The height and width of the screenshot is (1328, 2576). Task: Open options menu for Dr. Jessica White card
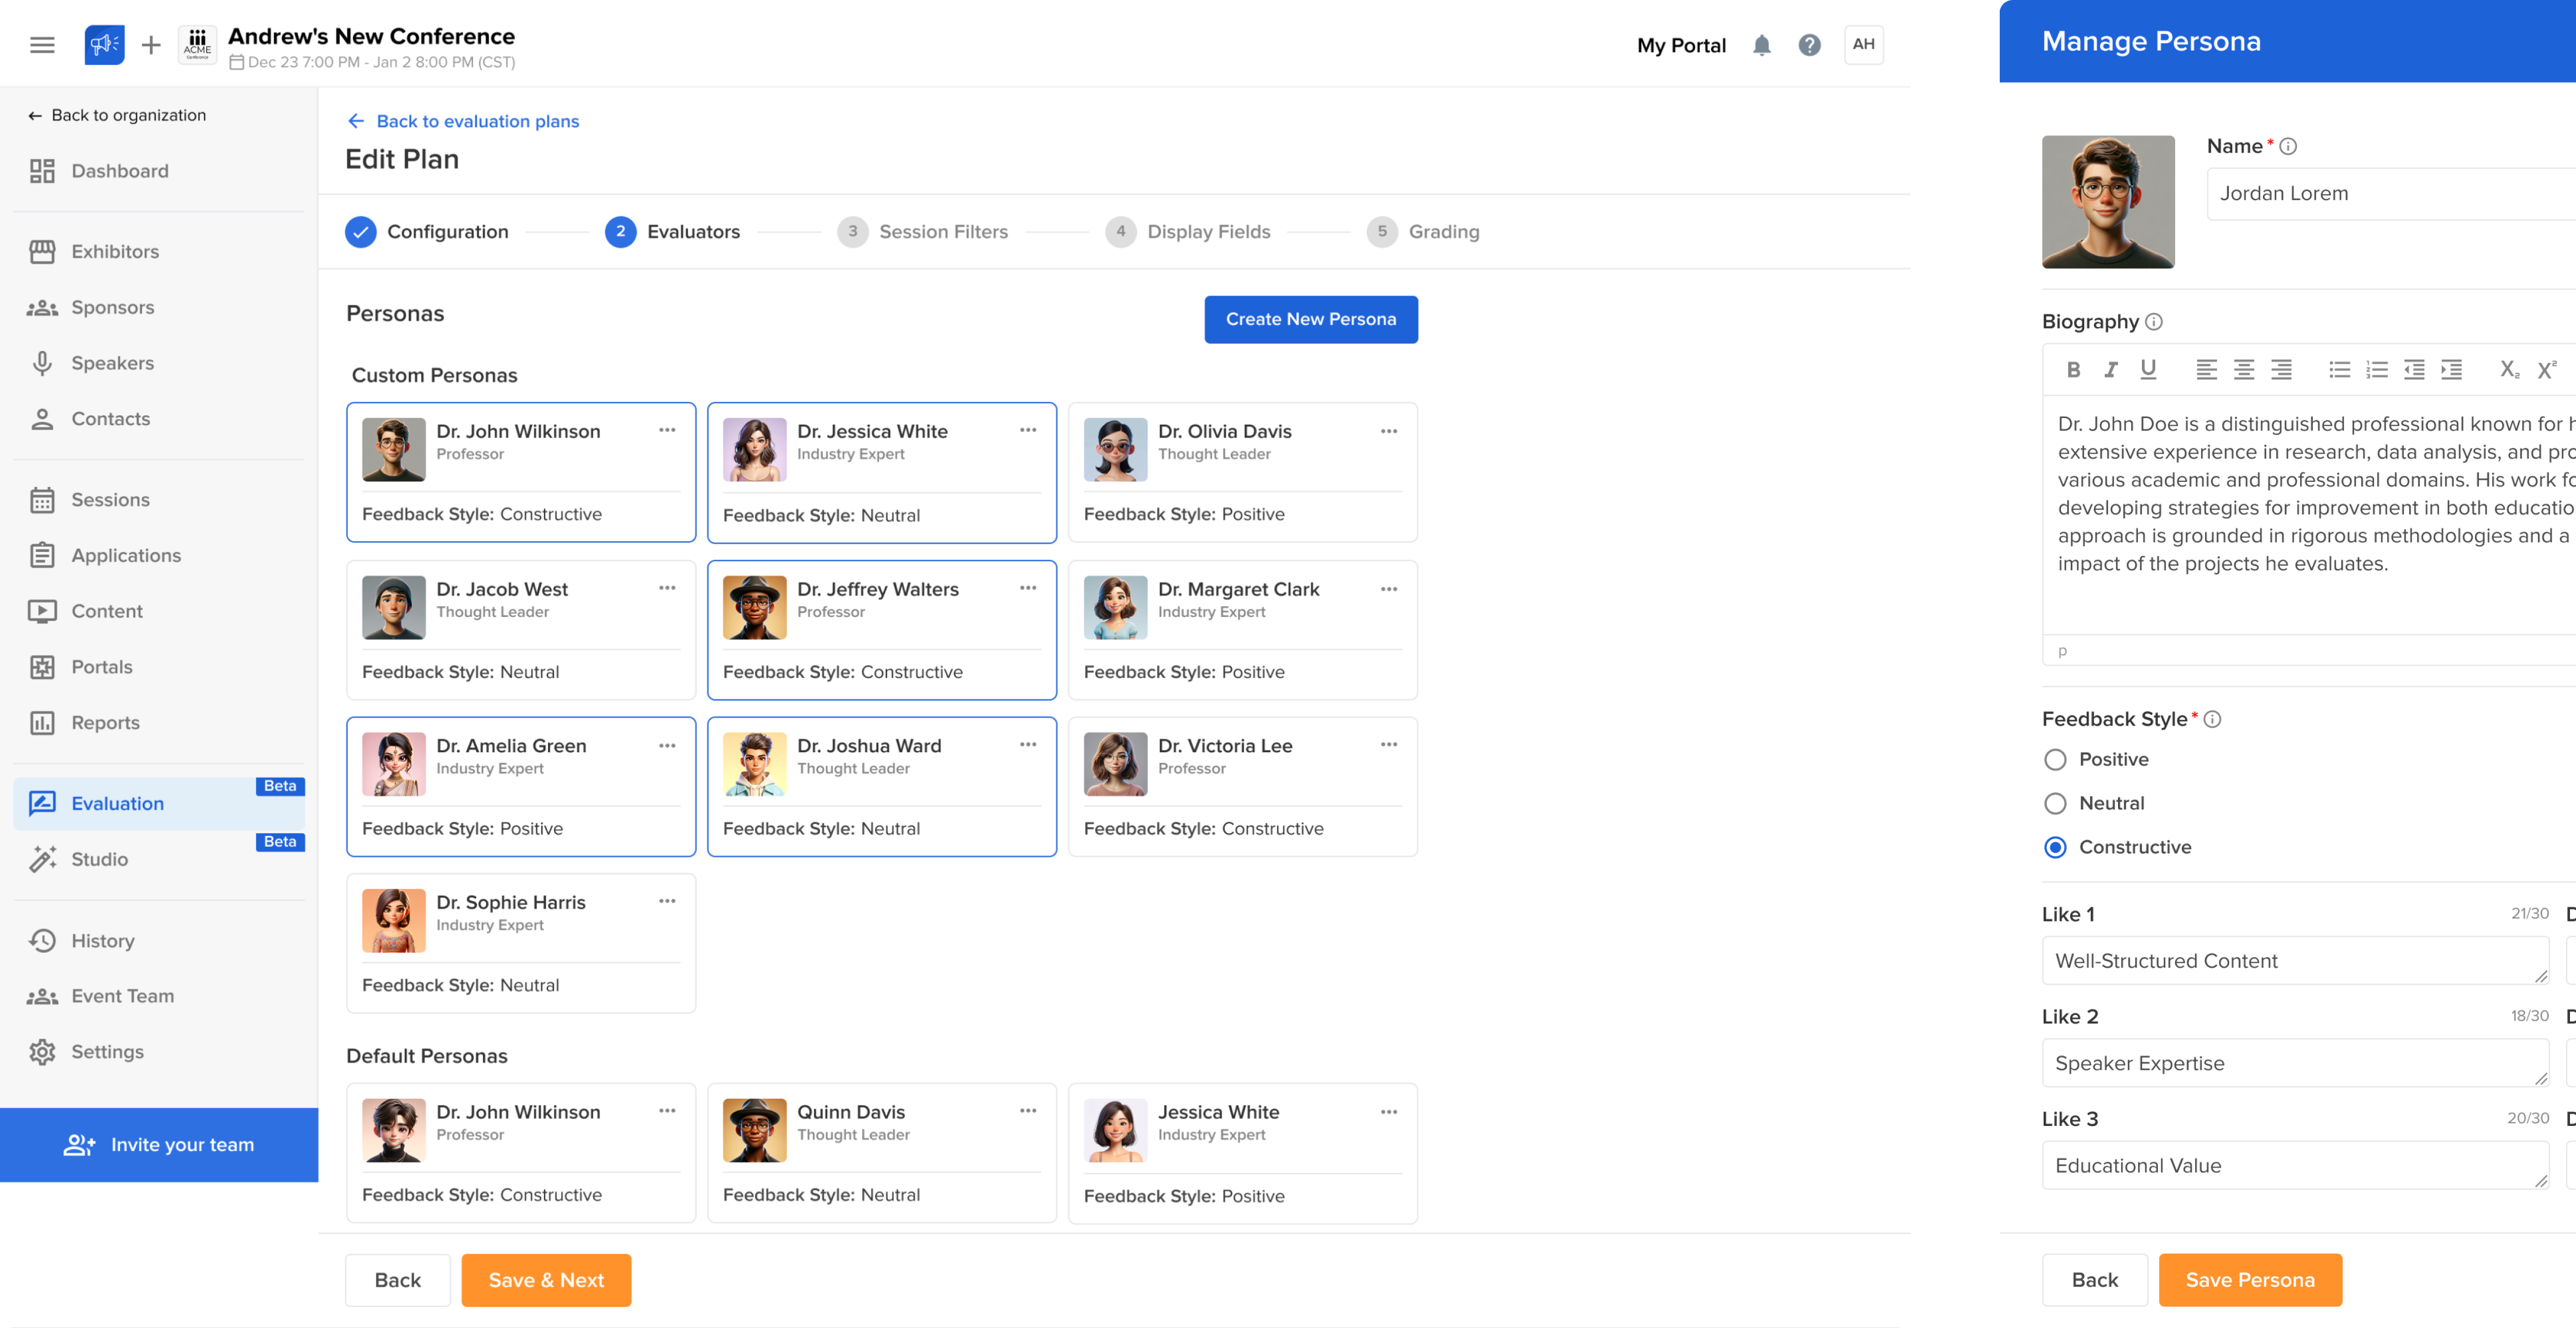[x=1028, y=430]
